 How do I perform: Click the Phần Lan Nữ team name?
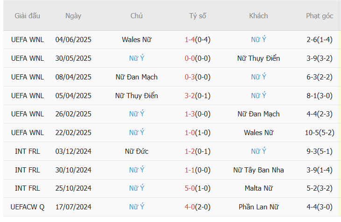tap(258, 207)
